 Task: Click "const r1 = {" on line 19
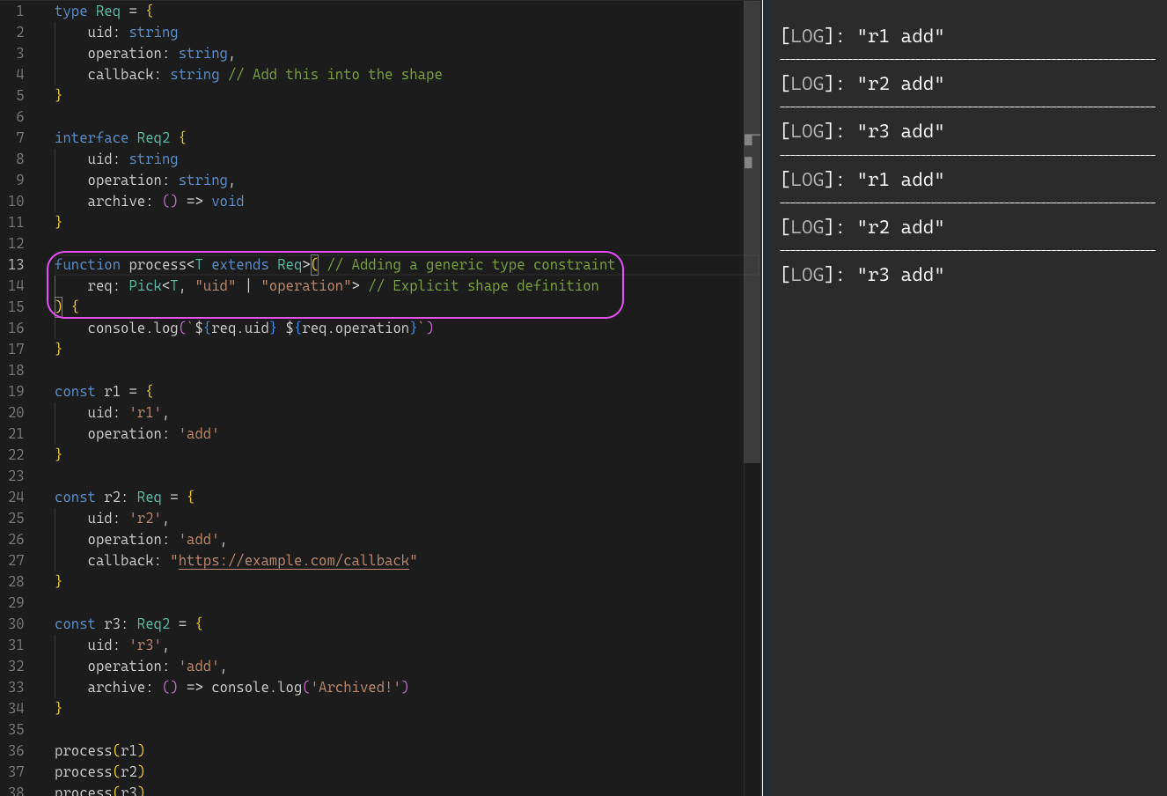[104, 391]
